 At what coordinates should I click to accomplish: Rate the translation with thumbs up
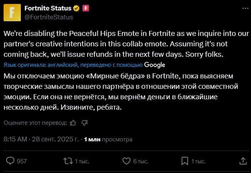tap(73, 123)
